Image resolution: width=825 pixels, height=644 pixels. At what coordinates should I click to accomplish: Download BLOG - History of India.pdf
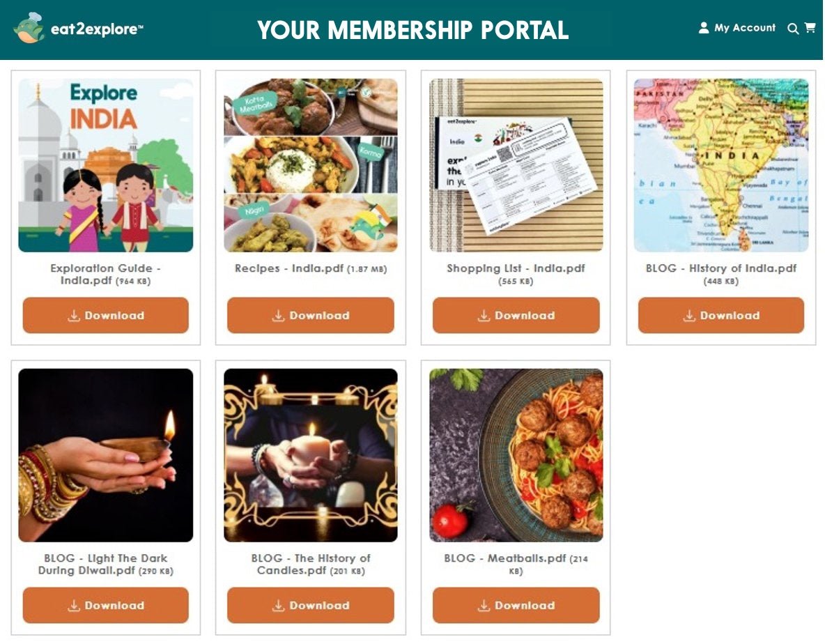click(720, 315)
